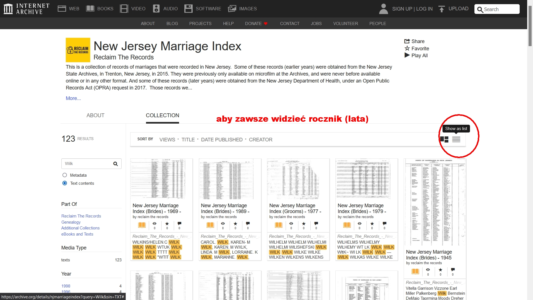Click the magnifier in the Wilk search box
This screenshot has width=533, height=300.
pyautogui.click(x=115, y=164)
